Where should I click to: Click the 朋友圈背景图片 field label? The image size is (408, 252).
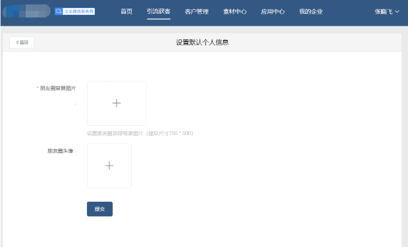pos(57,88)
